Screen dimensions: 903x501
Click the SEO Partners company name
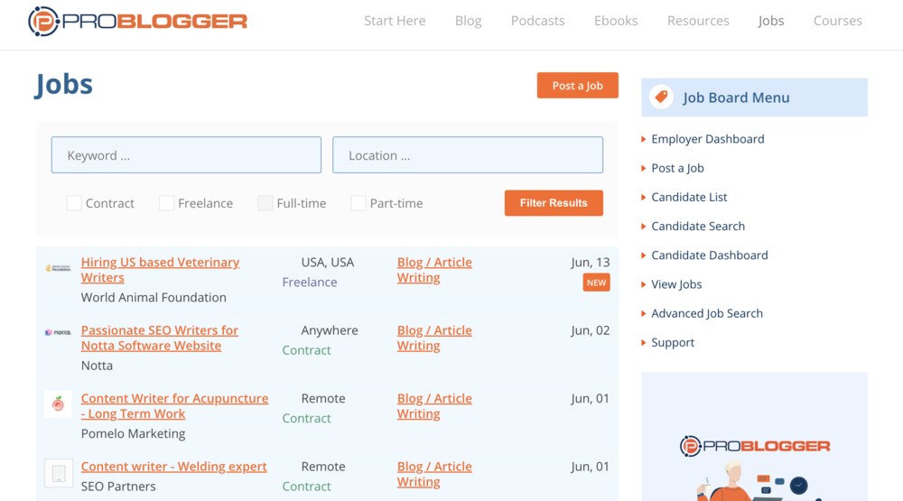pyautogui.click(x=118, y=486)
